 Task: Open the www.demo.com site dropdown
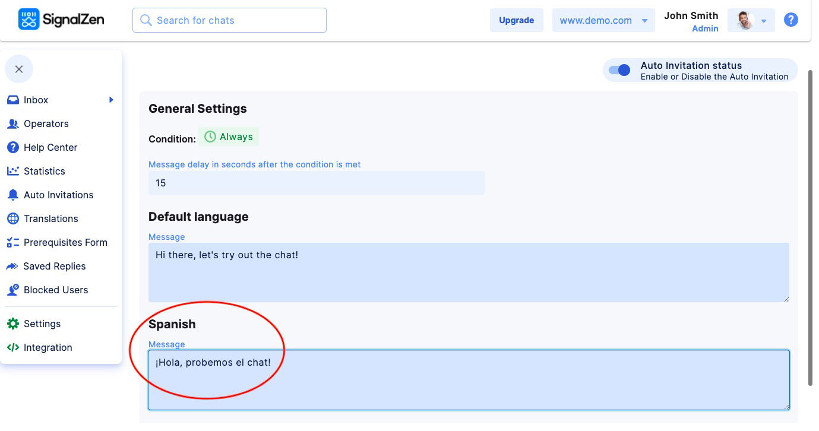point(603,20)
